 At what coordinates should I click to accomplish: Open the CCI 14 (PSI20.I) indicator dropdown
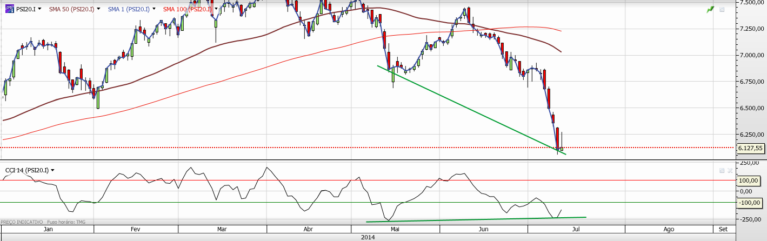pyautogui.click(x=53, y=171)
